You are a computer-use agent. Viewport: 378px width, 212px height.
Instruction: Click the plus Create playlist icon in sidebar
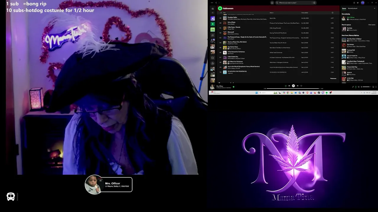click(213, 13)
